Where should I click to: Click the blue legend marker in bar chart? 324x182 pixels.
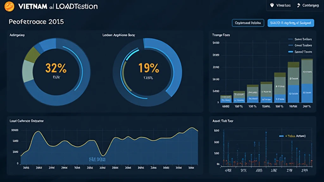point(290,51)
